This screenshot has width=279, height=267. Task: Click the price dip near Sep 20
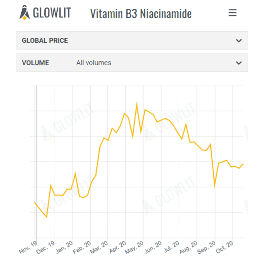coord(214,186)
